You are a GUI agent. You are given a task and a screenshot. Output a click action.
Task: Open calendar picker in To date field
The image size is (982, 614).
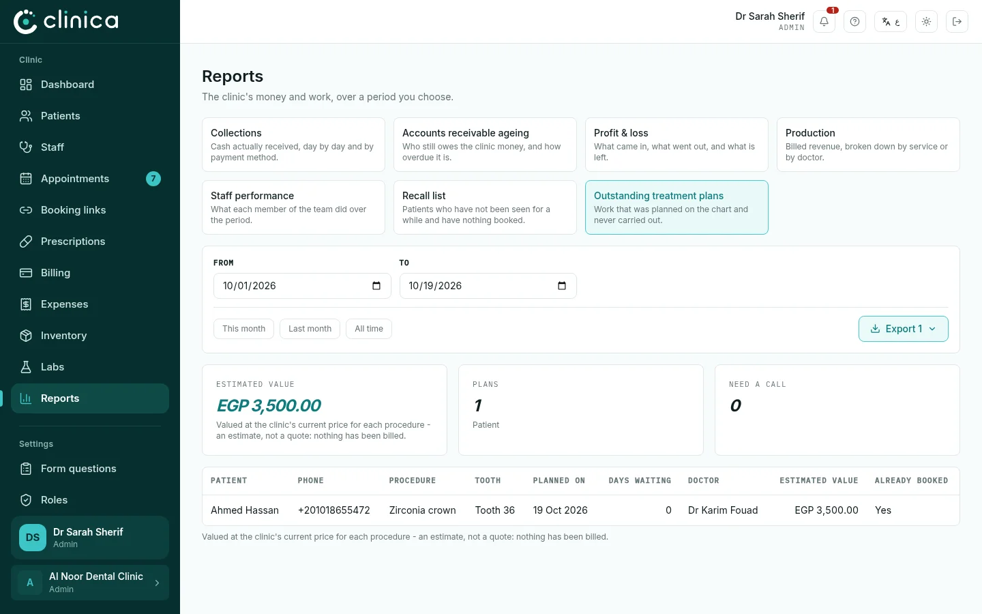pos(562,286)
